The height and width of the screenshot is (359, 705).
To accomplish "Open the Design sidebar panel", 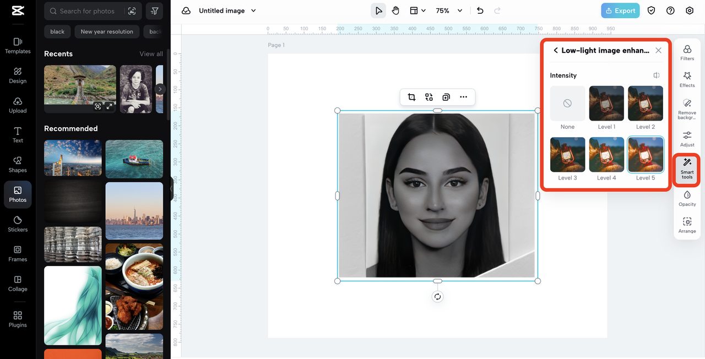I will pyautogui.click(x=18, y=75).
